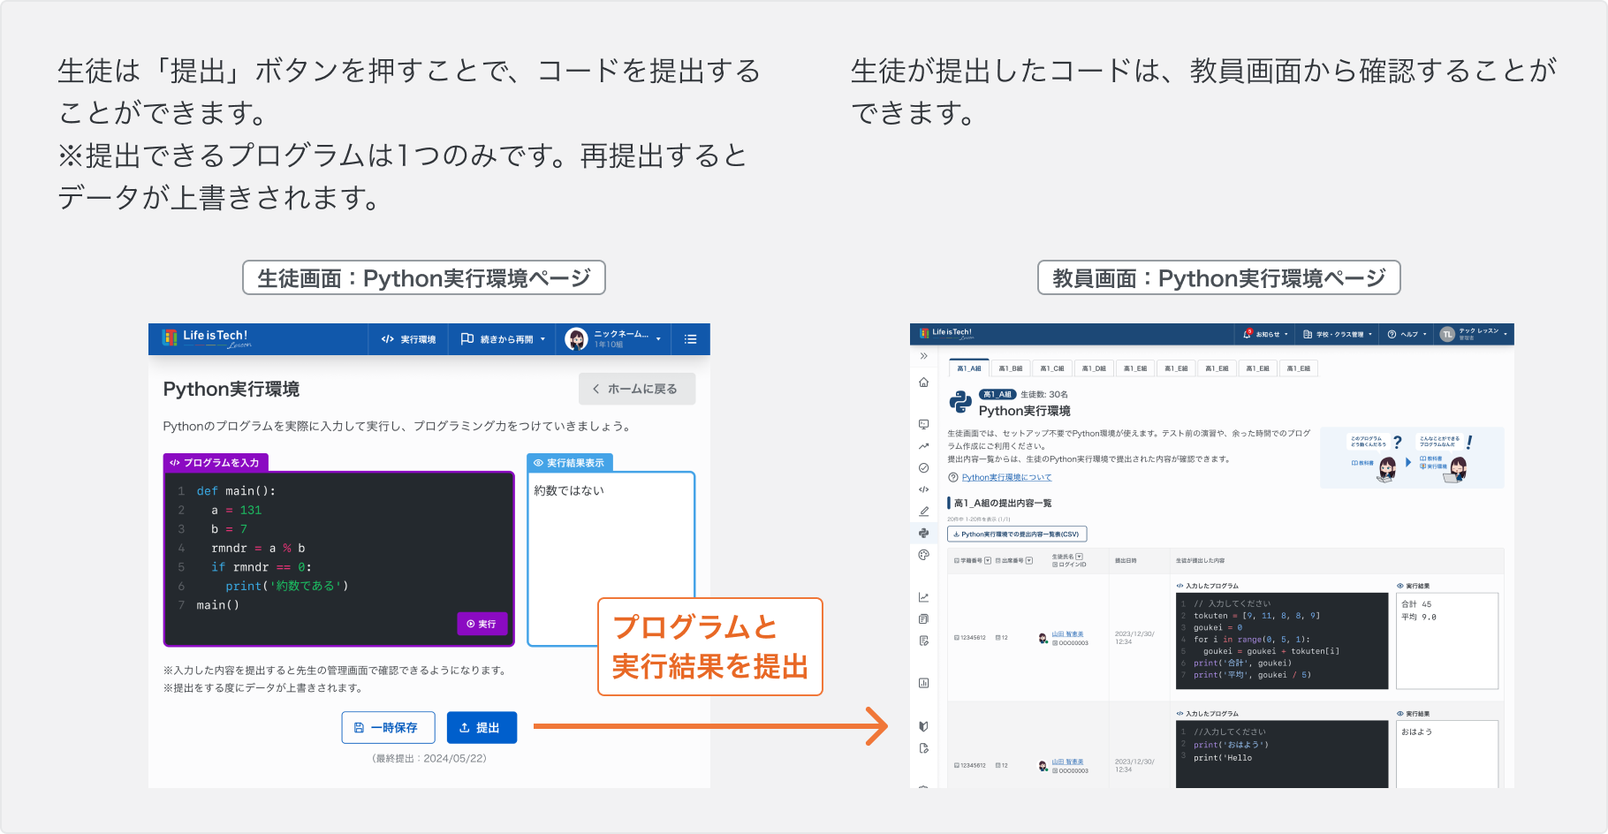Click trending arrow icon in teacher sidebar

coord(923,446)
